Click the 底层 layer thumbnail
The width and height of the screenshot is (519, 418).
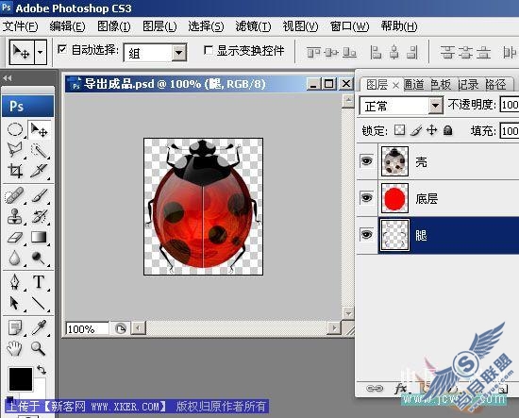(x=394, y=198)
